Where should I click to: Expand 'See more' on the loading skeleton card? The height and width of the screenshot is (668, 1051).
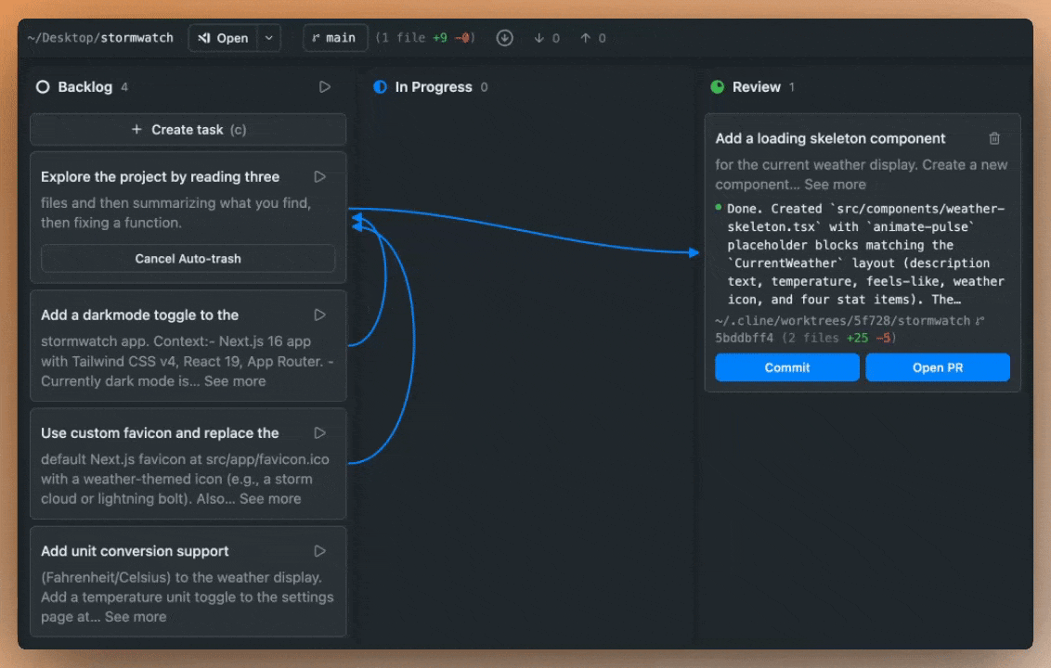click(835, 185)
